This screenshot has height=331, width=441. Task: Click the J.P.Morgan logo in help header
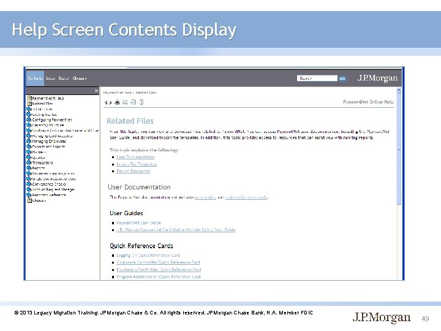click(377, 78)
